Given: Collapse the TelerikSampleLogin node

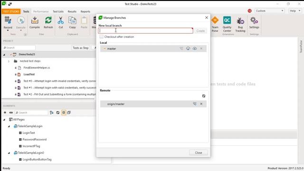Looking at the screenshot, I should [9, 126].
